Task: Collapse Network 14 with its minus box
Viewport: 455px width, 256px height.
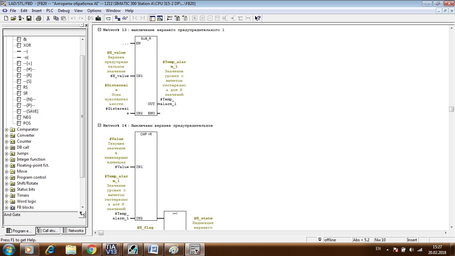Action: click(99, 125)
